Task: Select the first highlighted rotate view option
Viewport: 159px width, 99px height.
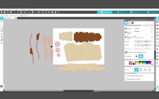Action: [x=137, y=70]
